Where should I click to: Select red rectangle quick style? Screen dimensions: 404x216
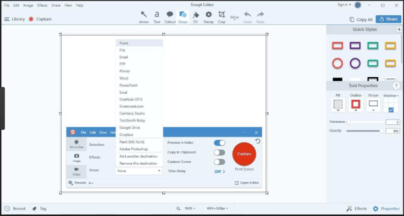[x=337, y=46]
